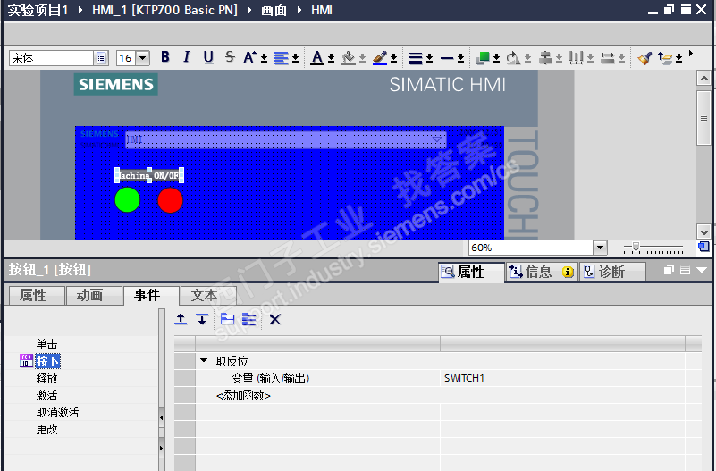
Task: Toggle italic text formatting
Action: (x=186, y=57)
